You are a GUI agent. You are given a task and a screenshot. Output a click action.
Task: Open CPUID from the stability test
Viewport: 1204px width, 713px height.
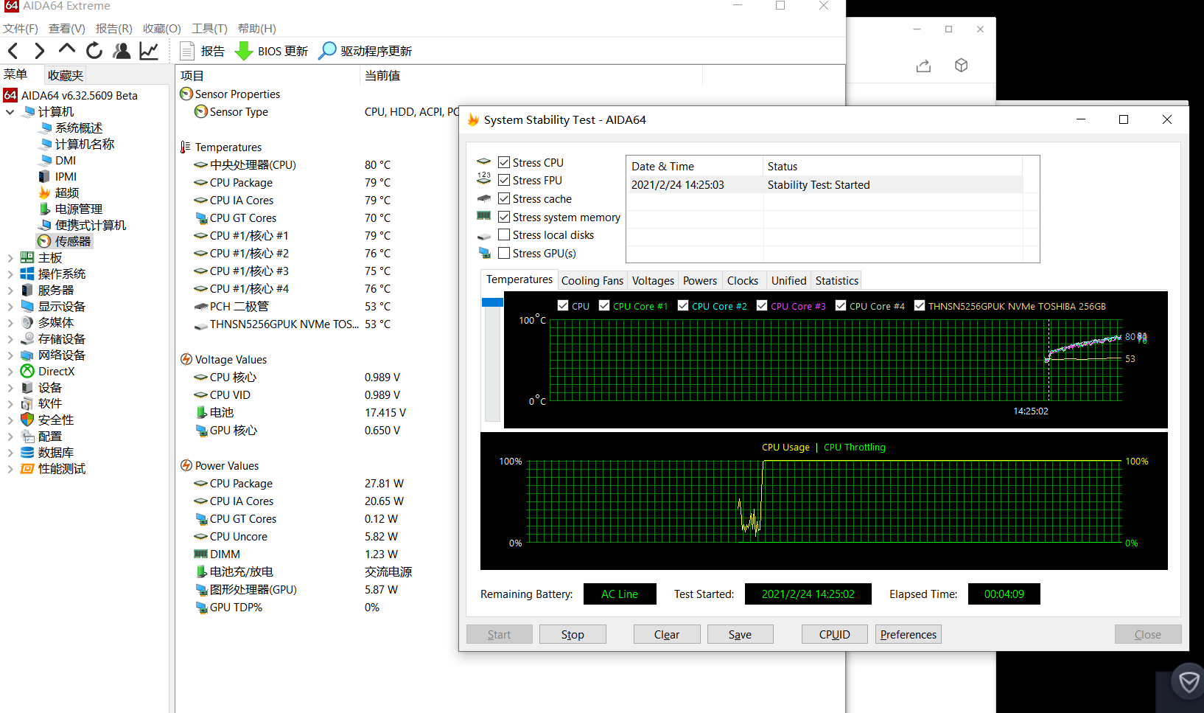[835, 634]
